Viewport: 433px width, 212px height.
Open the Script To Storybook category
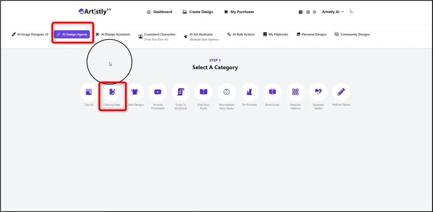tap(181, 92)
